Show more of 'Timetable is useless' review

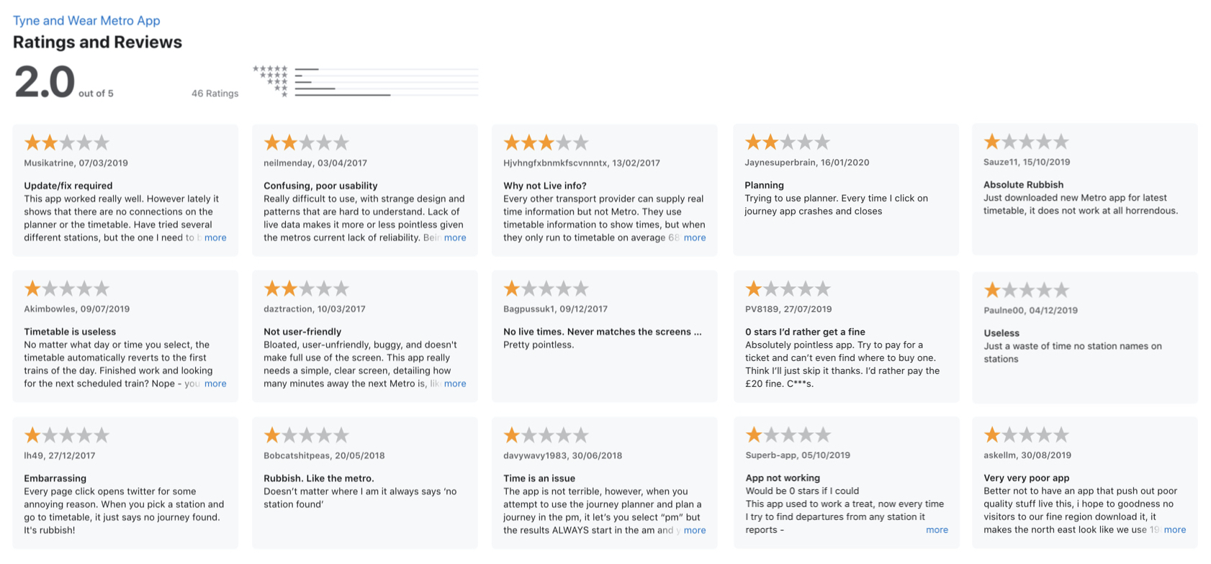(215, 383)
